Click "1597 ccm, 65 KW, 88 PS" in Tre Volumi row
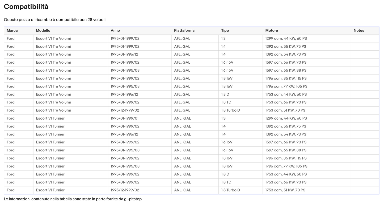The width and height of the screenshot is (384, 206). tap(286, 70)
